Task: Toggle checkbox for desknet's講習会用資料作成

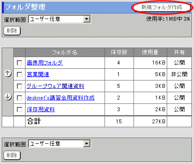Action: click(x=19, y=98)
